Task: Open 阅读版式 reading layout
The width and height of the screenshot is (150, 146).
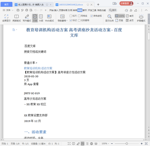Action: 16,18
